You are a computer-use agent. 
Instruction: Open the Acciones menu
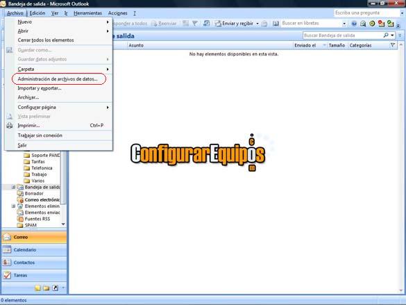pyautogui.click(x=118, y=13)
